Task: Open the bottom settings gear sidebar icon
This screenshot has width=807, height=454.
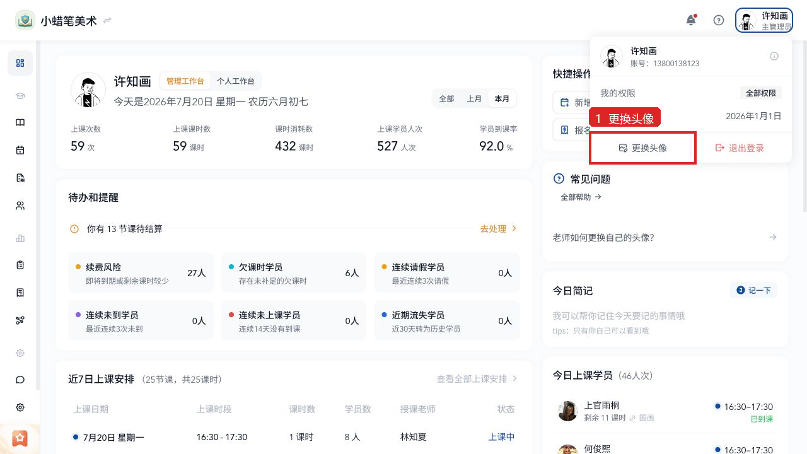Action: point(20,407)
